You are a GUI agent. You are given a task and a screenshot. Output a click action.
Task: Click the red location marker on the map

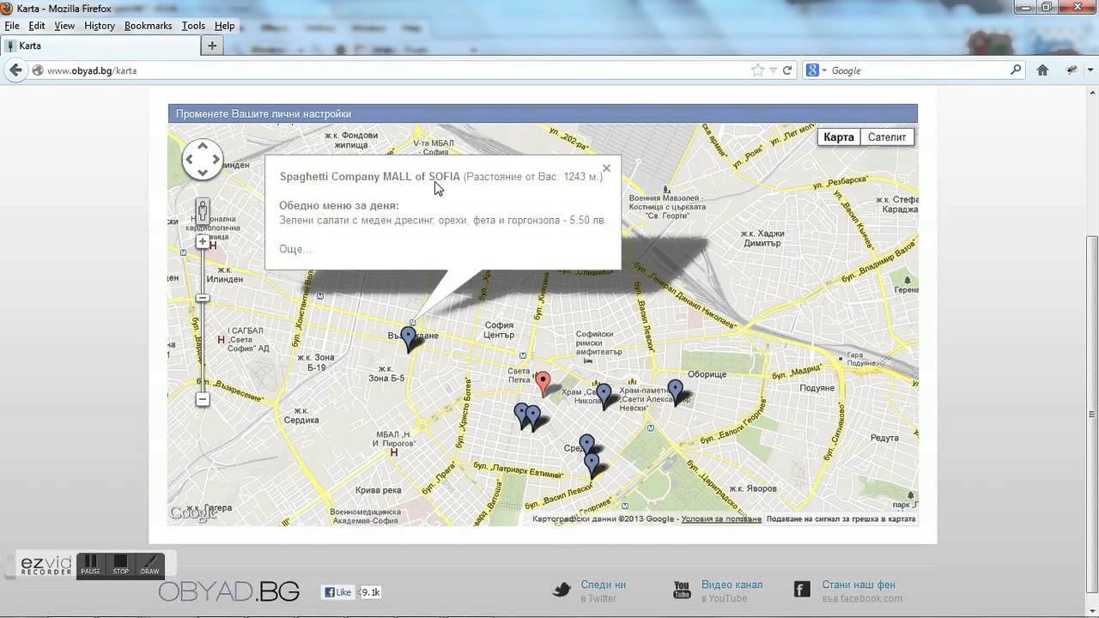point(543,383)
